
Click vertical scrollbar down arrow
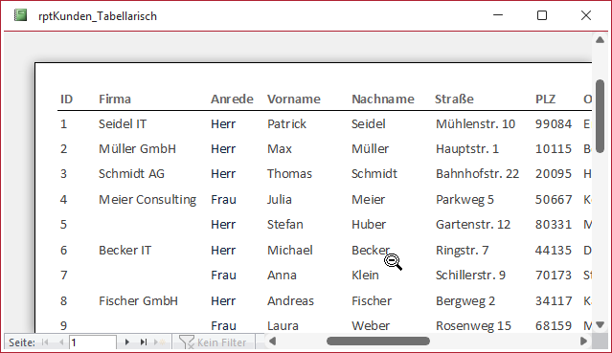pyautogui.click(x=600, y=324)
